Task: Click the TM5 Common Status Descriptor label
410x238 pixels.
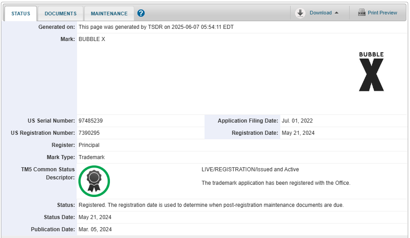Action: coord(48,174)
